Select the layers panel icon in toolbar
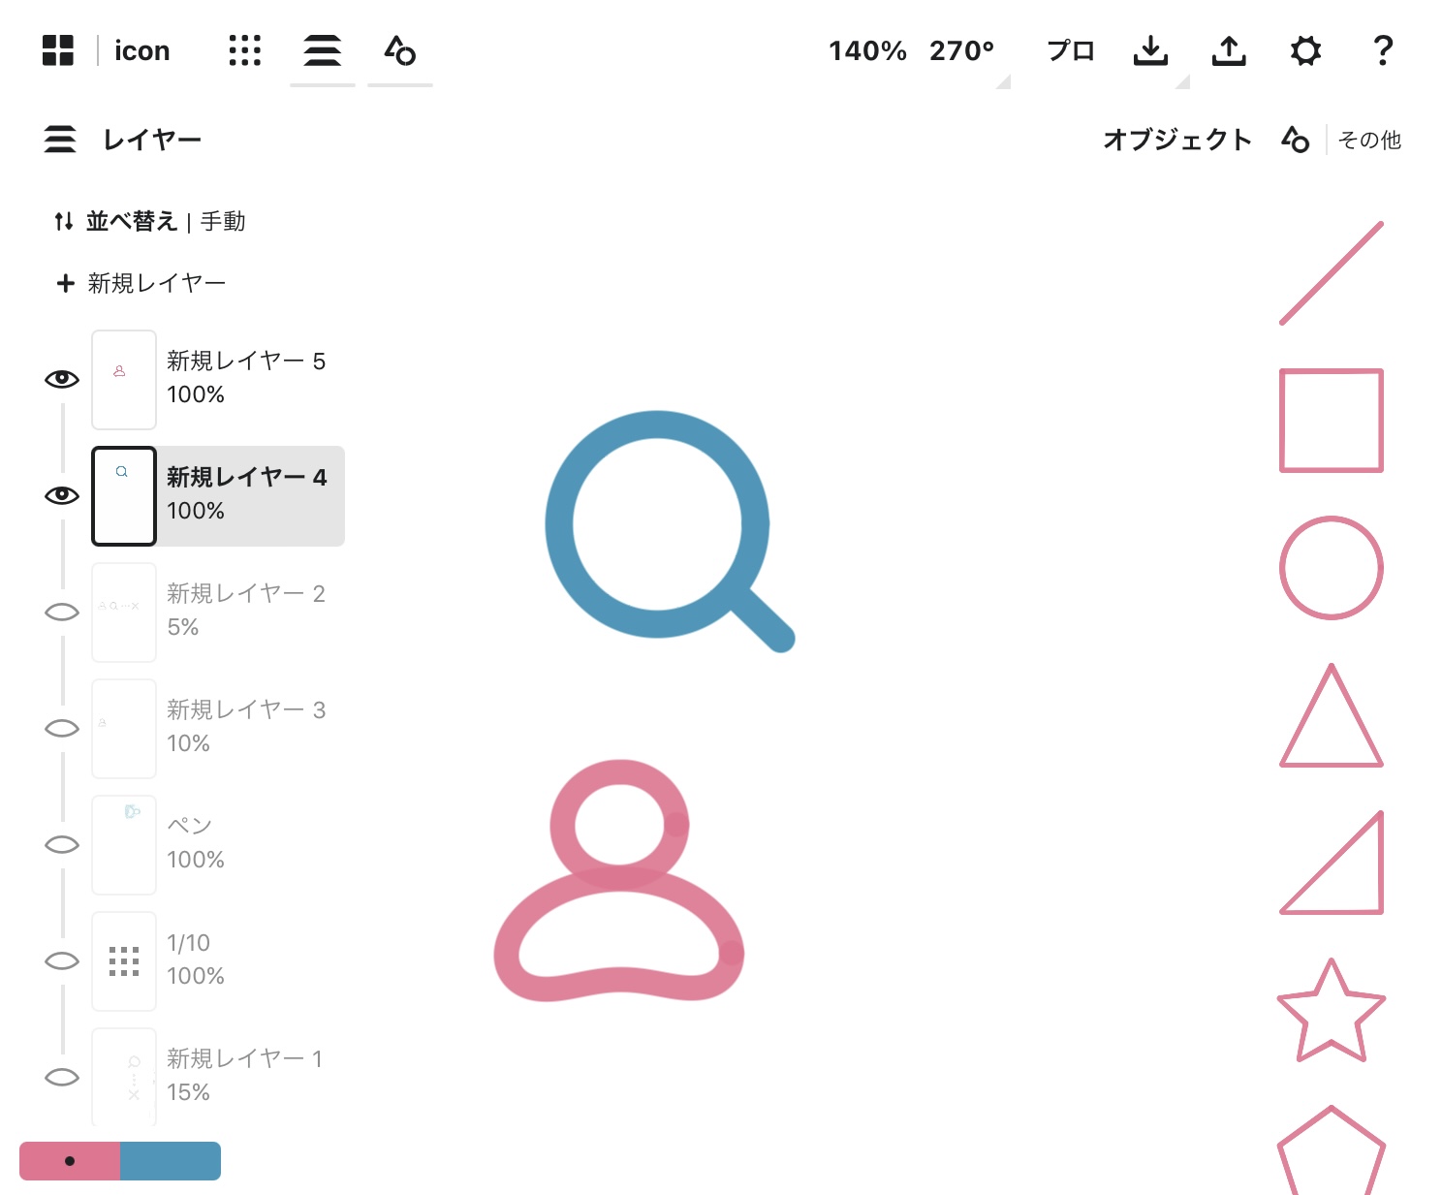The height and width of the screenshot is (1195, 1442). coord(322,50)
